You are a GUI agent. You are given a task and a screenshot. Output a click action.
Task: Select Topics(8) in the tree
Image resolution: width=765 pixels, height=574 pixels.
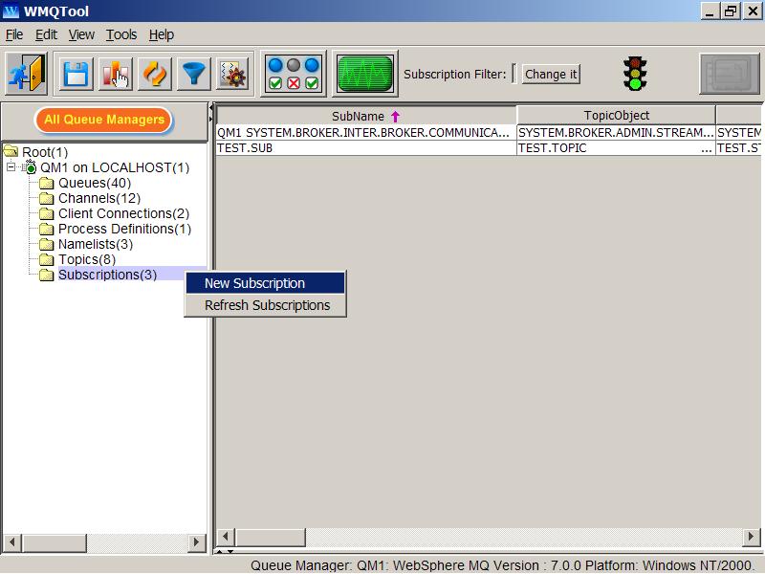87,259
